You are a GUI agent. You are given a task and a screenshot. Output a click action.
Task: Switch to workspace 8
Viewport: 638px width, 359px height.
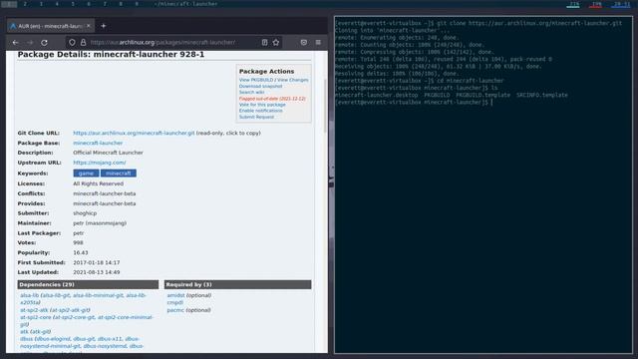pyautogui.click(x=121, y=4)
